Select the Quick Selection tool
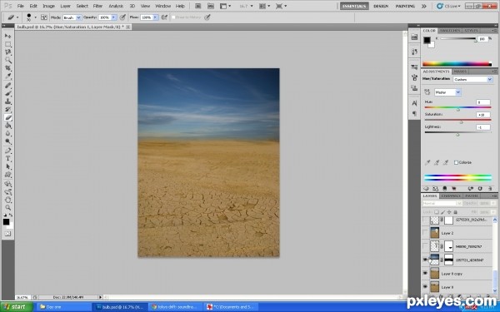The height and width of the screenshot is (312, 500). (8, 60)
